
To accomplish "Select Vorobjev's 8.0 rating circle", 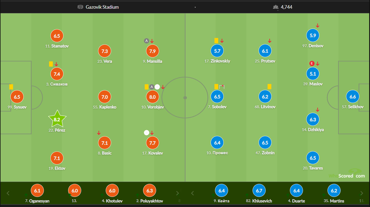I will (152, 97).
